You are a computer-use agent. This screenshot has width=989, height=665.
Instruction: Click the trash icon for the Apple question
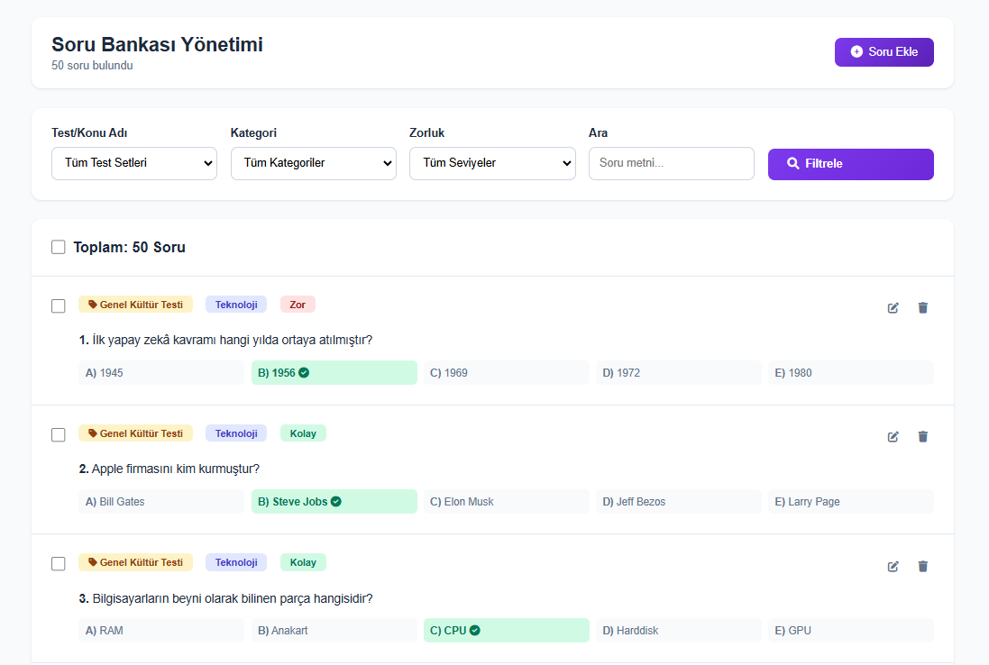(923, 436)
